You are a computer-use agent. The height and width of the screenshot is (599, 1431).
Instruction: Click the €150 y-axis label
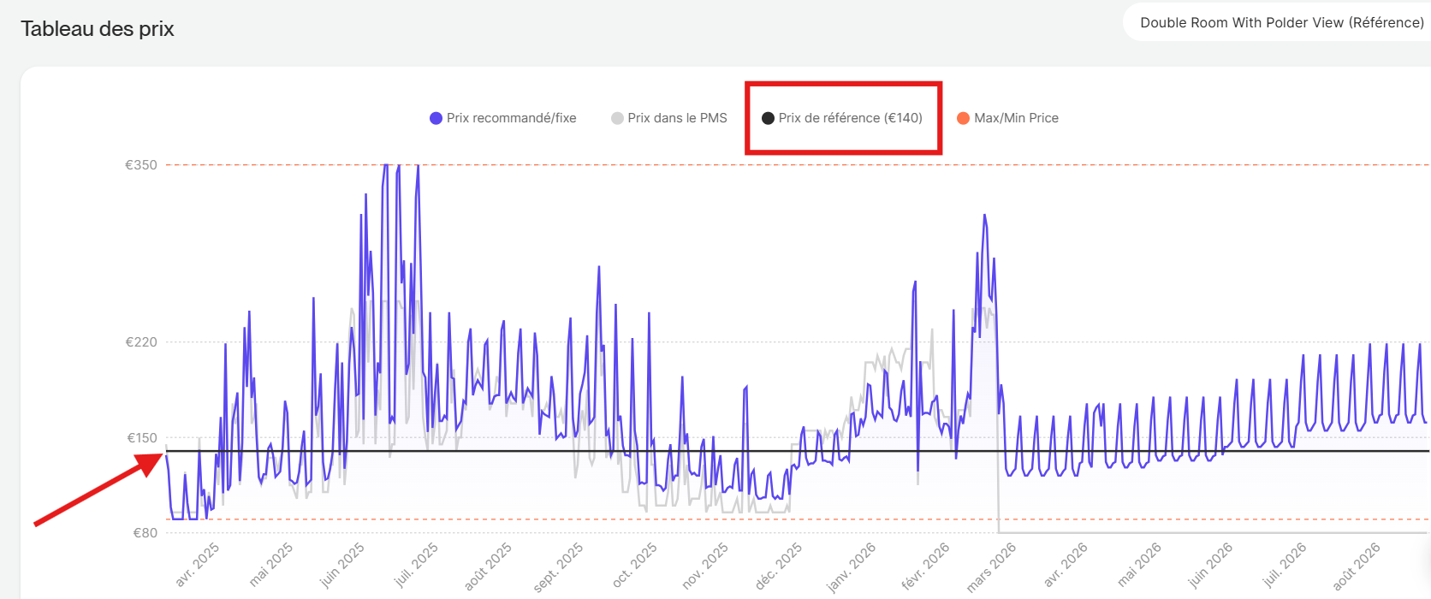coord(142,438)
